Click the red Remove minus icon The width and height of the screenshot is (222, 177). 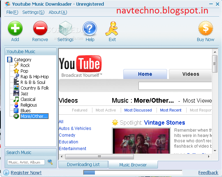point(40,28)
